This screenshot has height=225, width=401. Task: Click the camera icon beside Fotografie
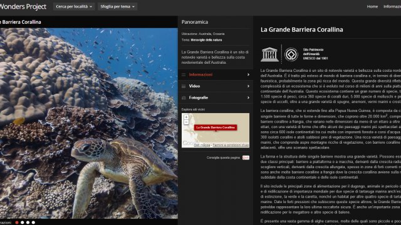(184, 97)
